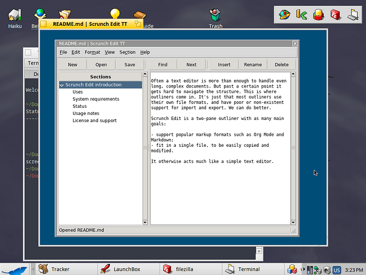
Task: Collapse the Scrunch Edit introduction tree node
Action: pos(62,85)
